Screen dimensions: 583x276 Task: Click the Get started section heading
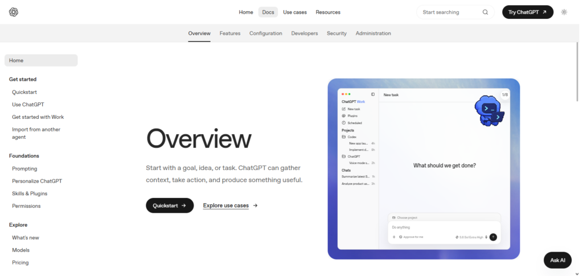click(x=23, y=79)
